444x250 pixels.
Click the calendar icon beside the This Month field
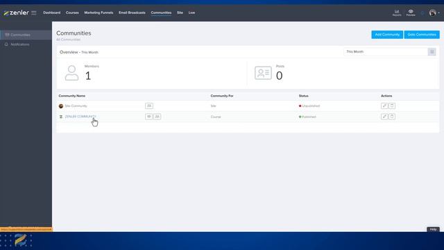pyautogui.click(x=432, y=52)
